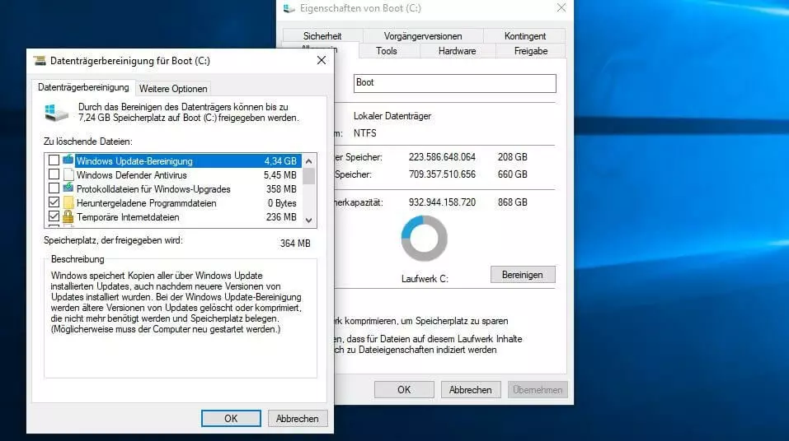Click Abbrechen in the Datenträgerbereinigung dialog
Screen dimensions: 789x441
pos(298,419)
